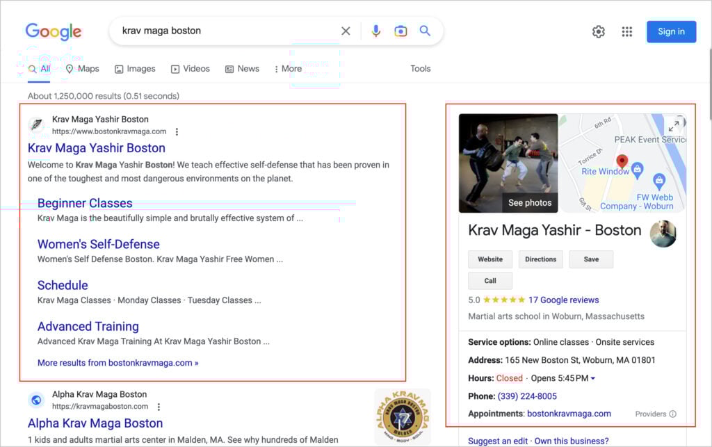Expand the business hours dropdown arrow
Screen dimensions: 712x447
[x=592, y=378]
